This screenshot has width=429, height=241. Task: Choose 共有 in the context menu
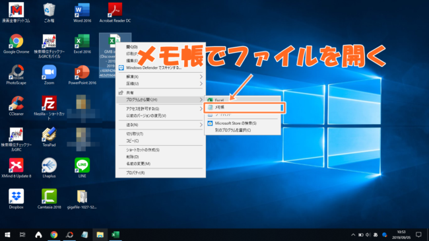160,93
